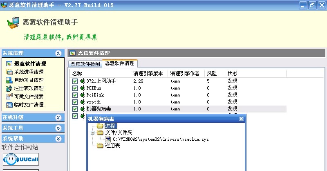Open 恶意软件清理 in the sidebar
Screen dimensions: 327x171
click(30, 63)
